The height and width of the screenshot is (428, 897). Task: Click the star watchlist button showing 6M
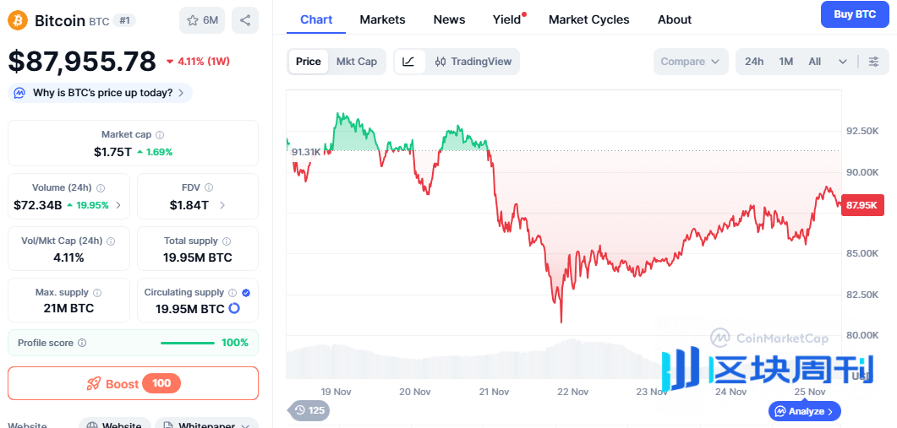202,20
